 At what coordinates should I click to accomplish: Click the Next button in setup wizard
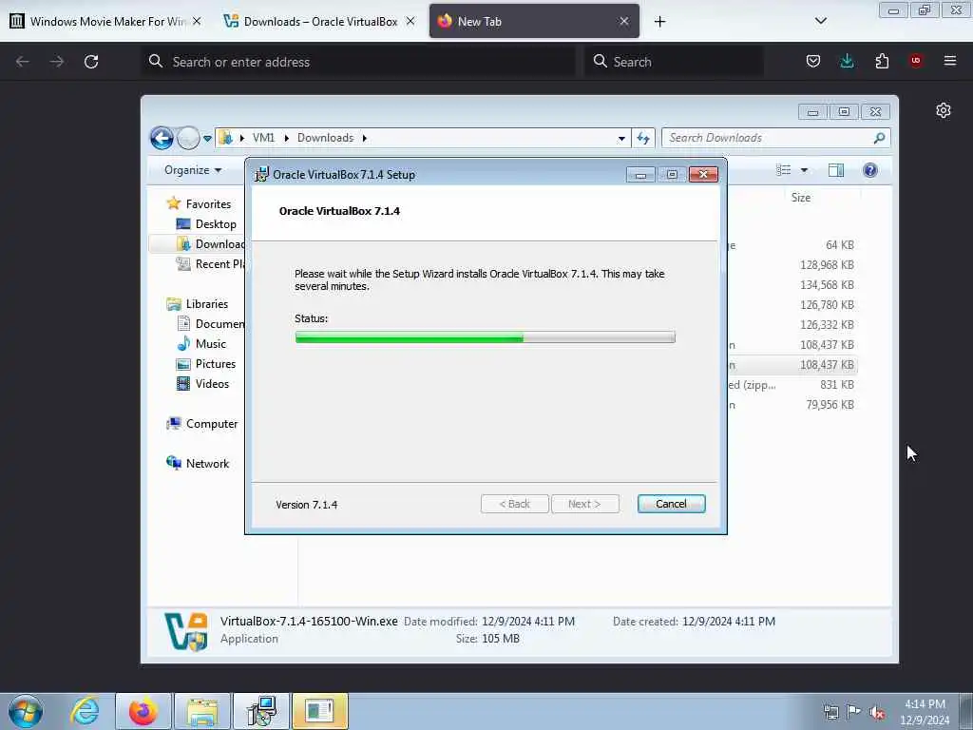pyautogui.click(x=584, y=504)
